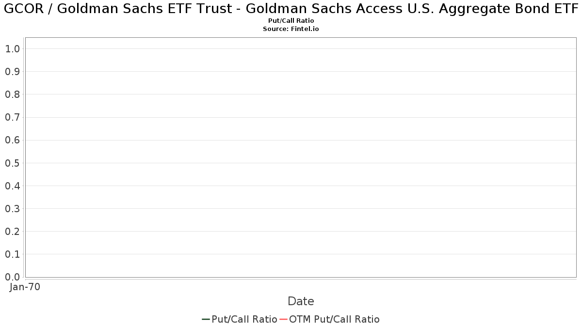This screenshot has height=327, width=582.
Task: Click the Jan-70 x-axis label
Action: point(25,287)
